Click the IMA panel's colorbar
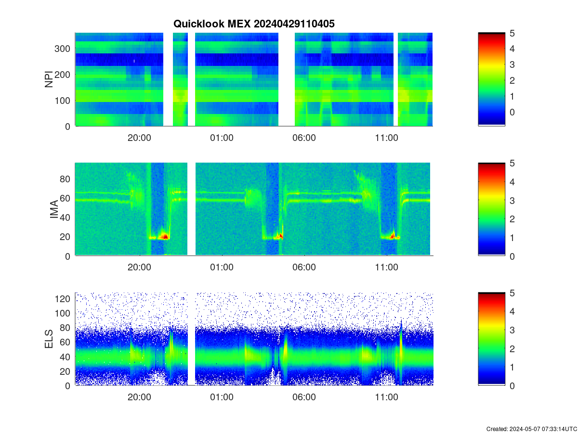This screenshot has height=433, width=578. point(491,209)
